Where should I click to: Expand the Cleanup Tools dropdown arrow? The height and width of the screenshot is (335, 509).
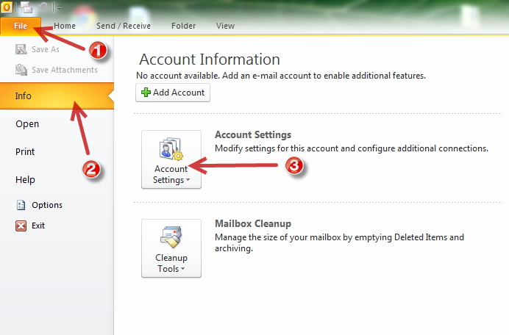(182, 270)
